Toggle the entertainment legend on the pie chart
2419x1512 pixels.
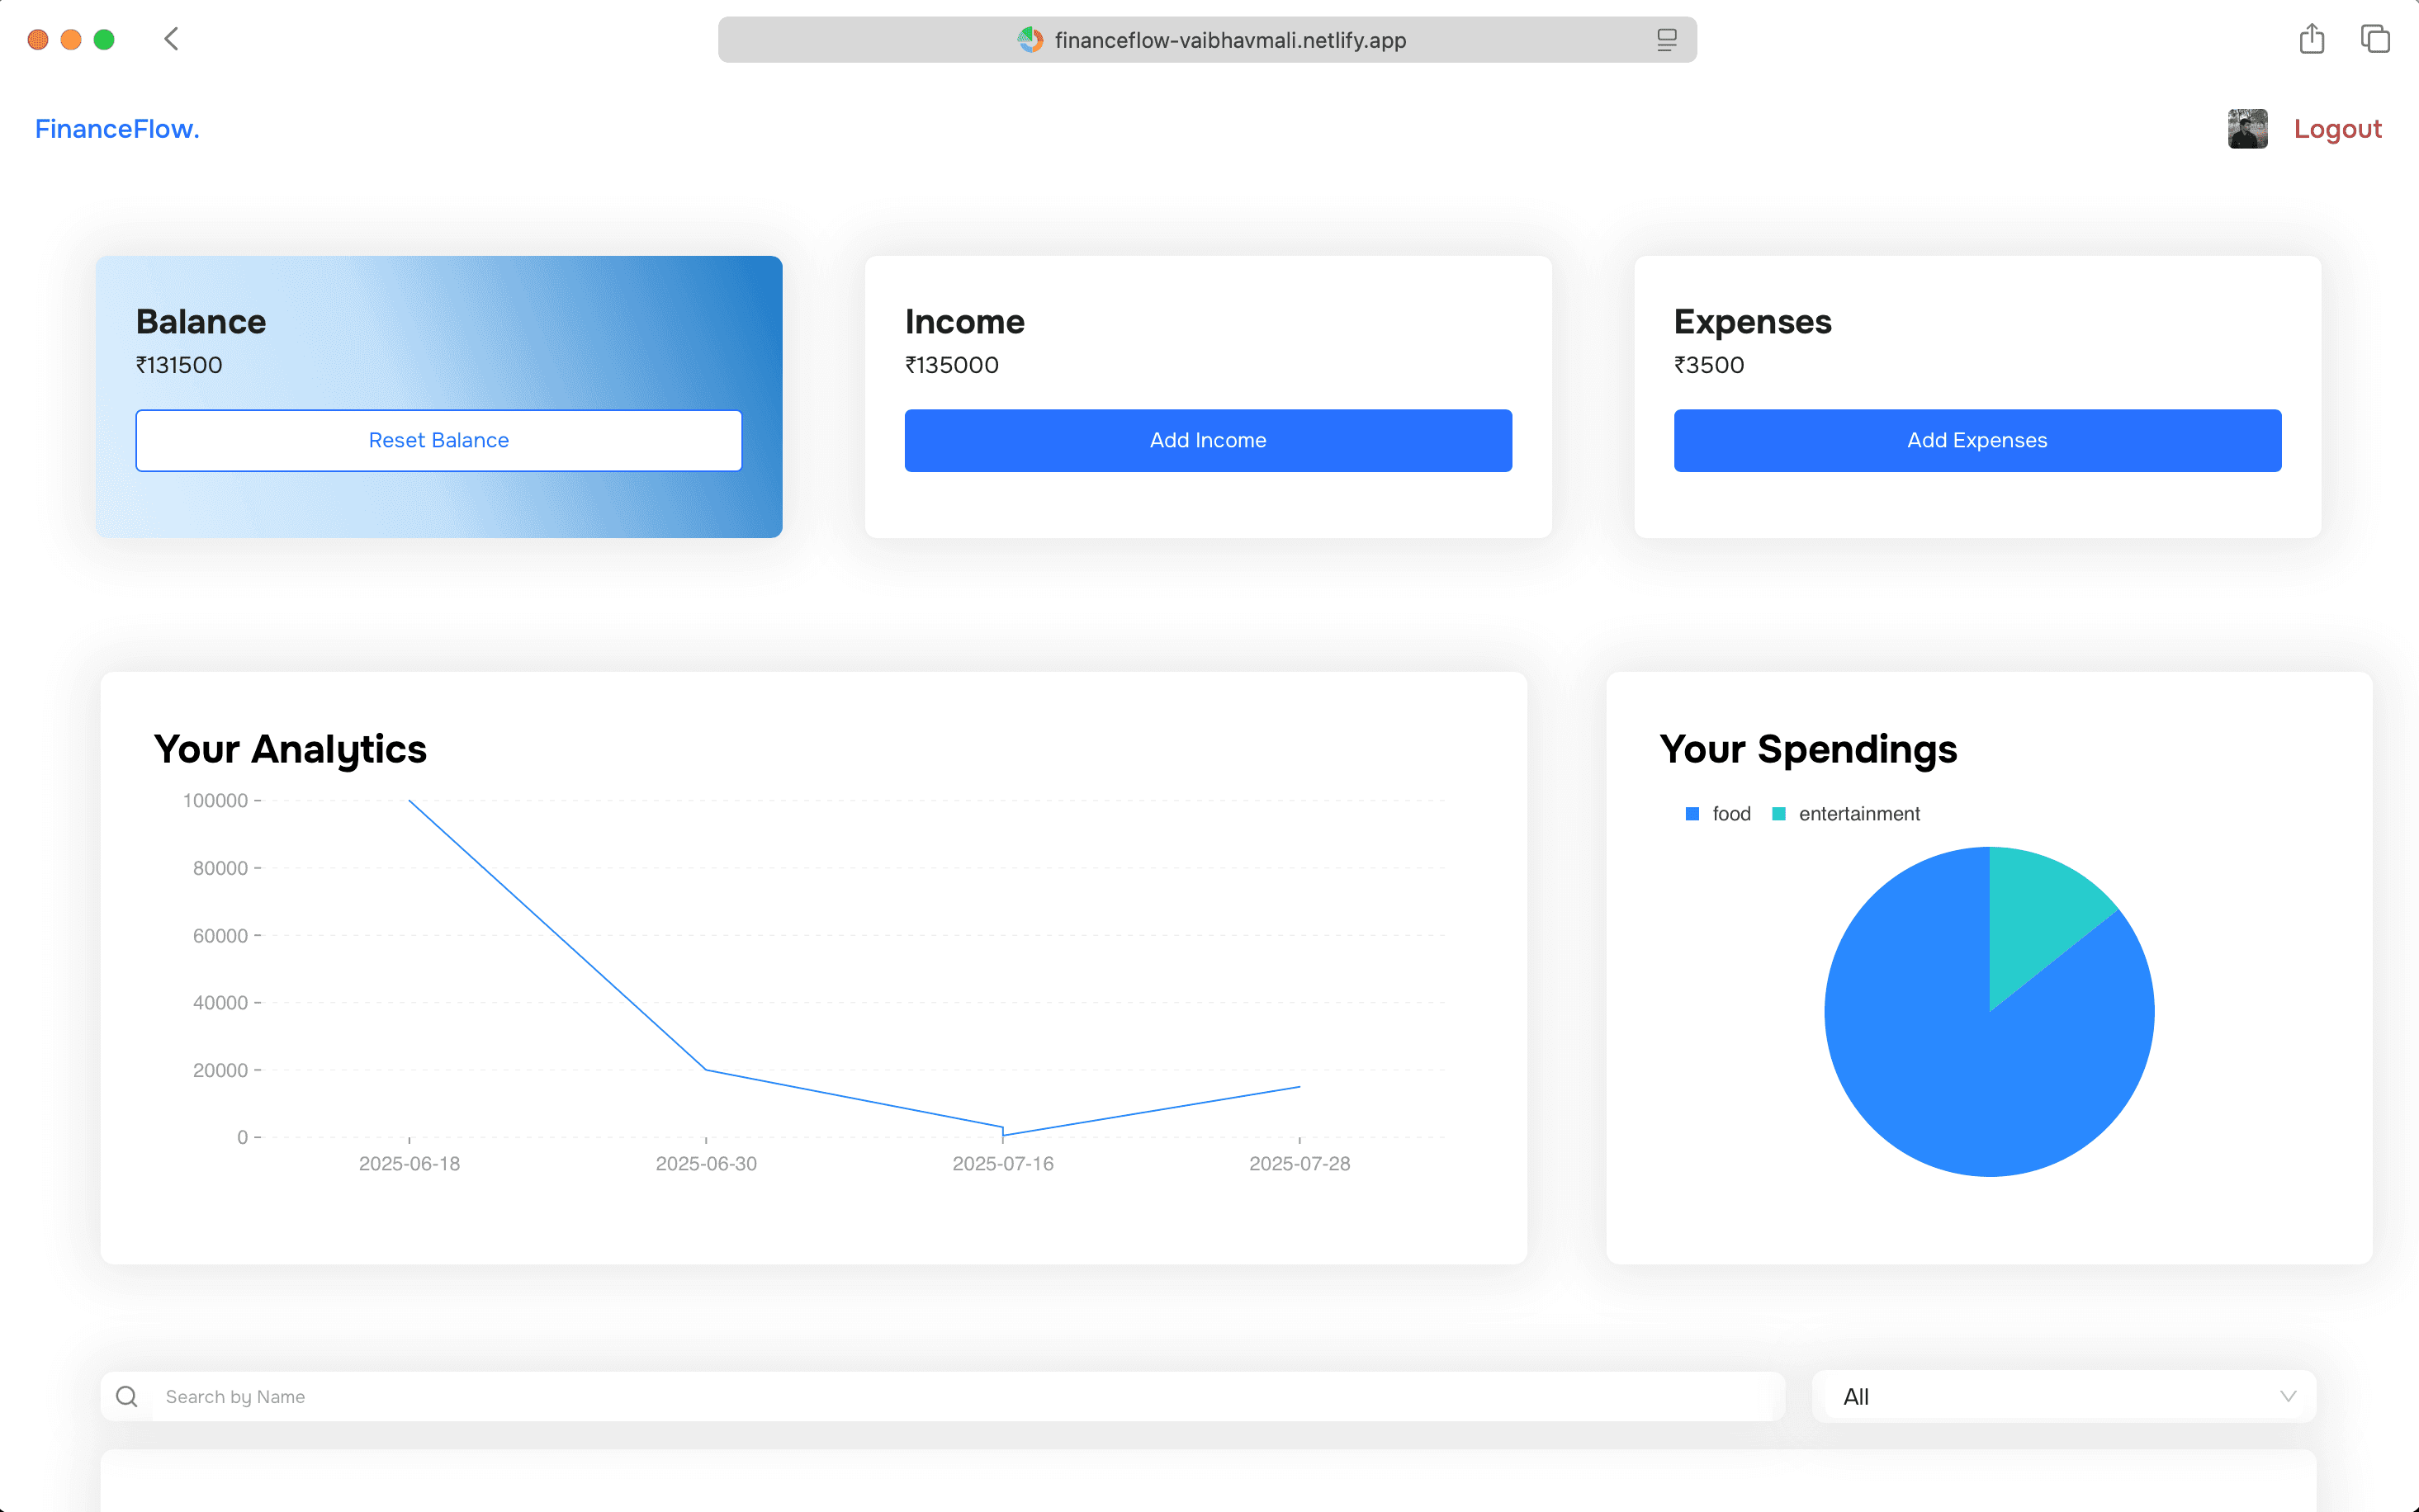pos(1846,813)
